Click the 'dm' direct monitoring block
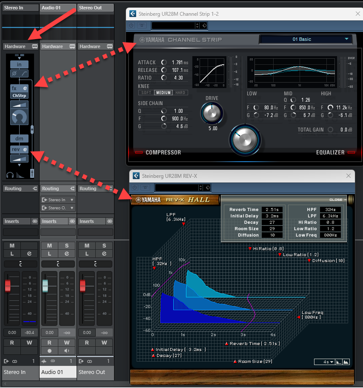The image size is (363, 388). [x=19, y=139]
